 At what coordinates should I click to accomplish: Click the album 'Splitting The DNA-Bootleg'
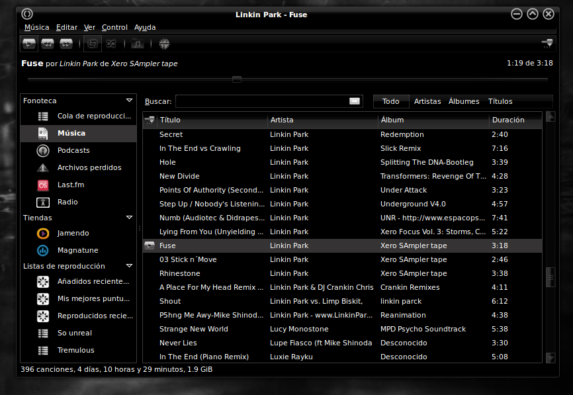(x=427, y=162)
